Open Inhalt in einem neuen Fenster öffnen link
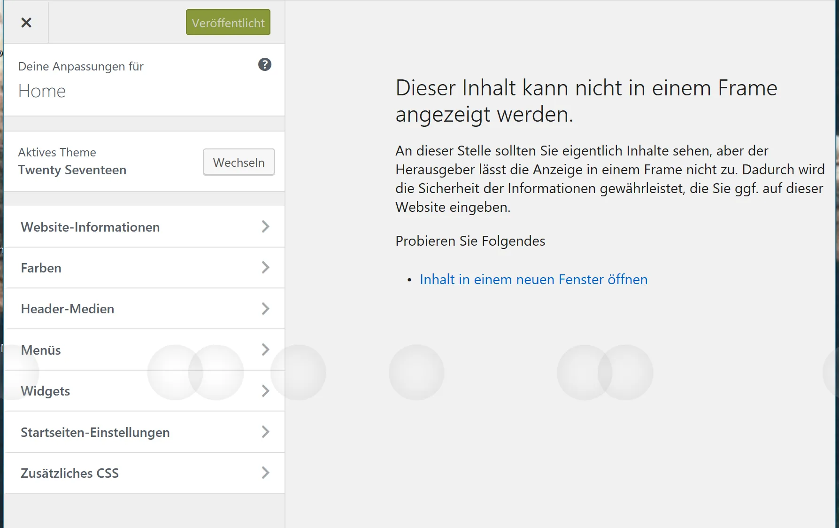This screenshot has width=839, height=528. [x=533, y=280]
